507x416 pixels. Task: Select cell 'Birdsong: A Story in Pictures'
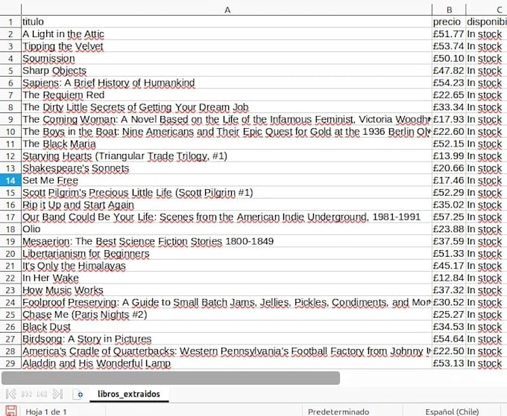(227, 339)
